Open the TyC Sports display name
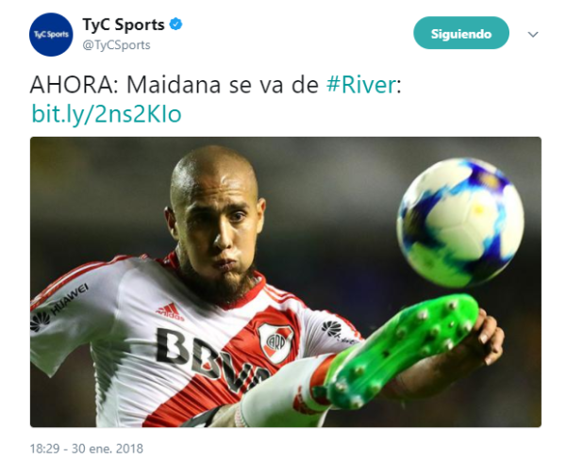 click(124, 25)
